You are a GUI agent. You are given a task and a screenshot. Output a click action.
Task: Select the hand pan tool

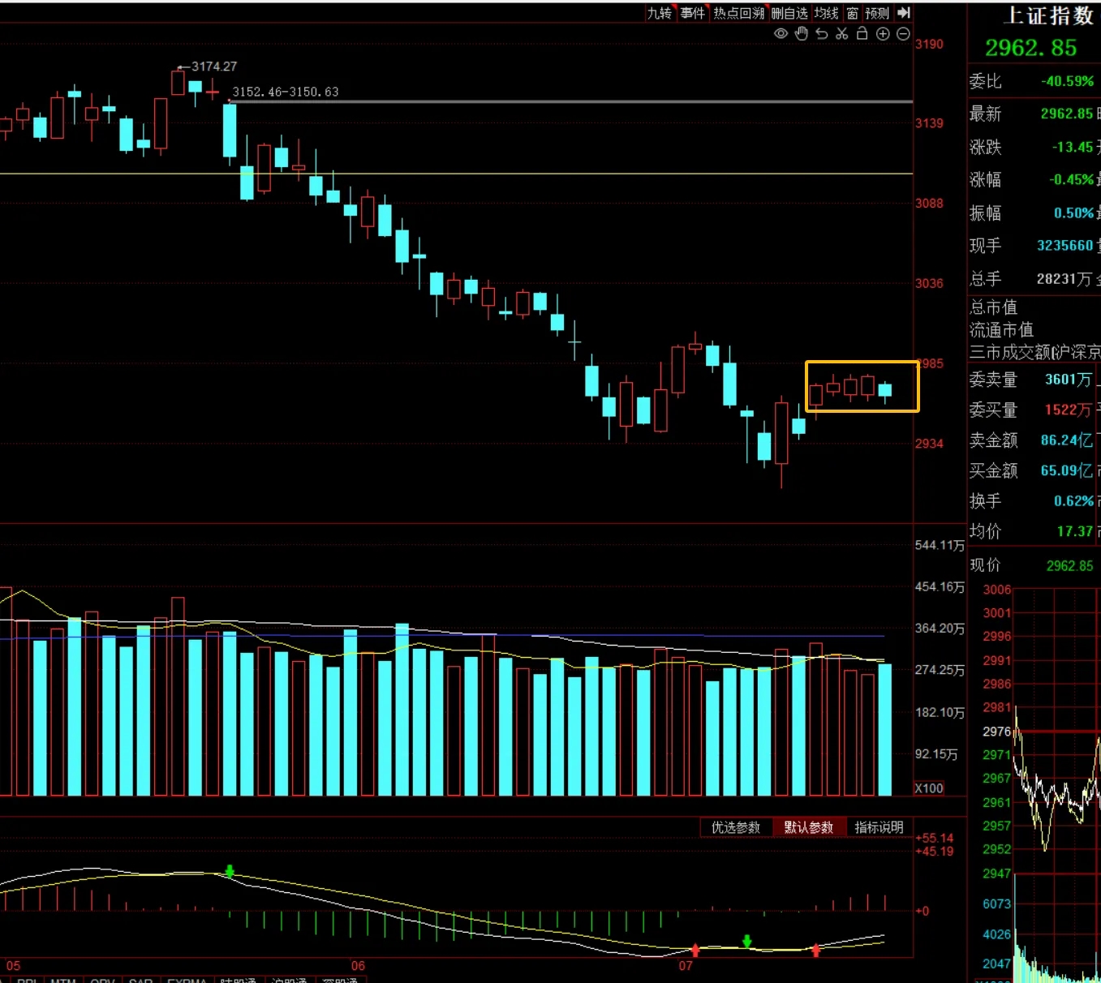click(x=802, y=33)
